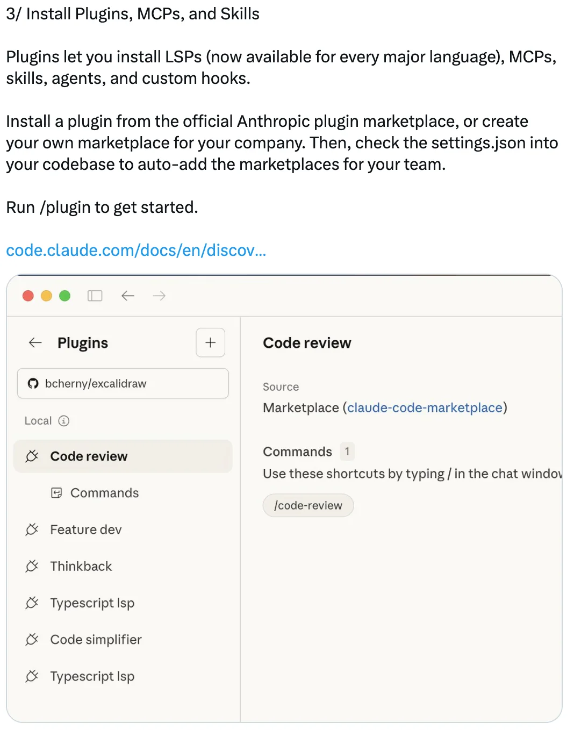The width and height of the screenshot is (574, 730).
Task: Click the back arrow beside the Plugins heading
Action: (34, 342)
